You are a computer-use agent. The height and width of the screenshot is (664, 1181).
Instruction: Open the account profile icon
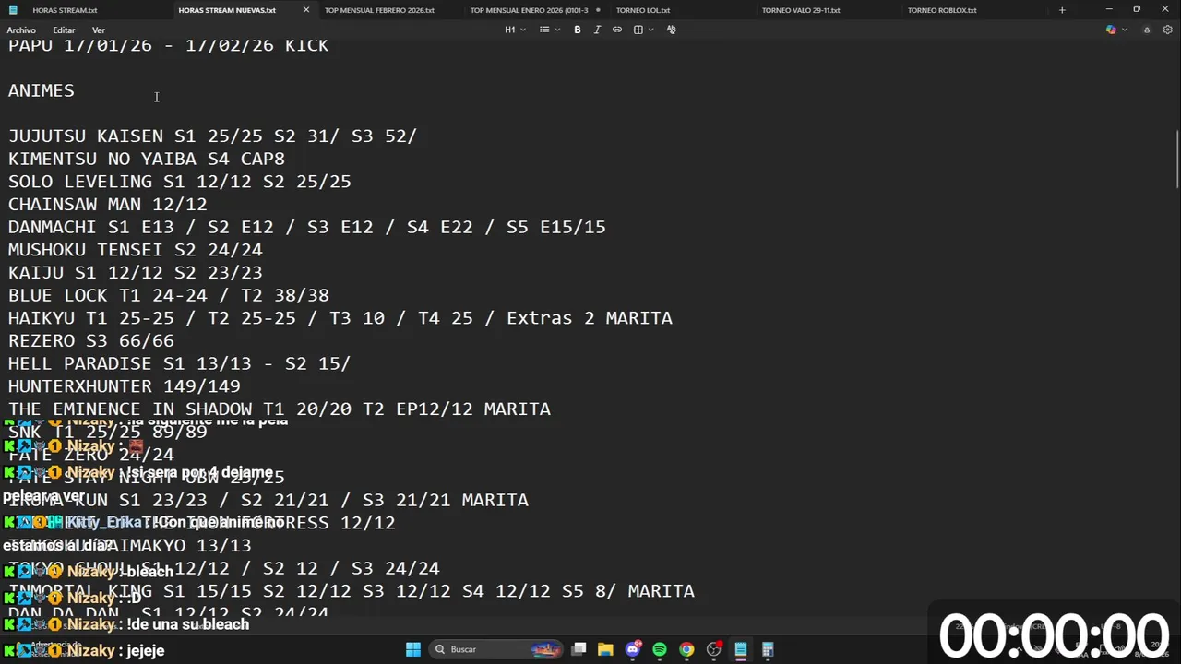pos(1147,30)
